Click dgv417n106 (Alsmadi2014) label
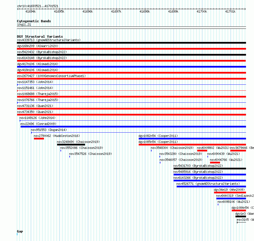The height and width of the screenshot is (241, 254). [38, 64]
